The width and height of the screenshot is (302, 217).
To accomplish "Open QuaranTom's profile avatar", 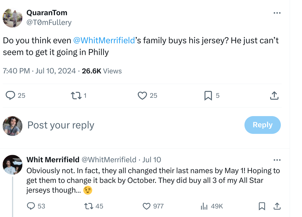I will click(13, 18).
